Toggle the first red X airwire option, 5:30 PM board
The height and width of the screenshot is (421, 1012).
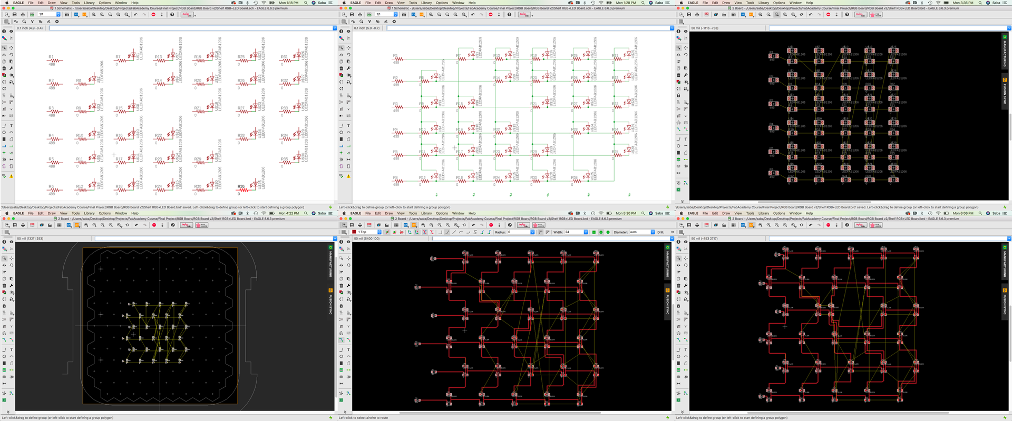pos(425,232)
